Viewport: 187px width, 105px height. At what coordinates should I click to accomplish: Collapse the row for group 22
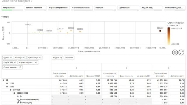(x=3, y=80)
